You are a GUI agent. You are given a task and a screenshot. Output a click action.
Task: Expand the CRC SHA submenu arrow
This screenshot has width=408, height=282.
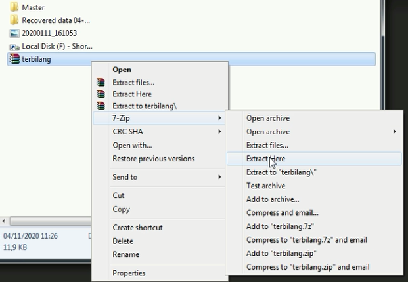(x=219, y=132)
